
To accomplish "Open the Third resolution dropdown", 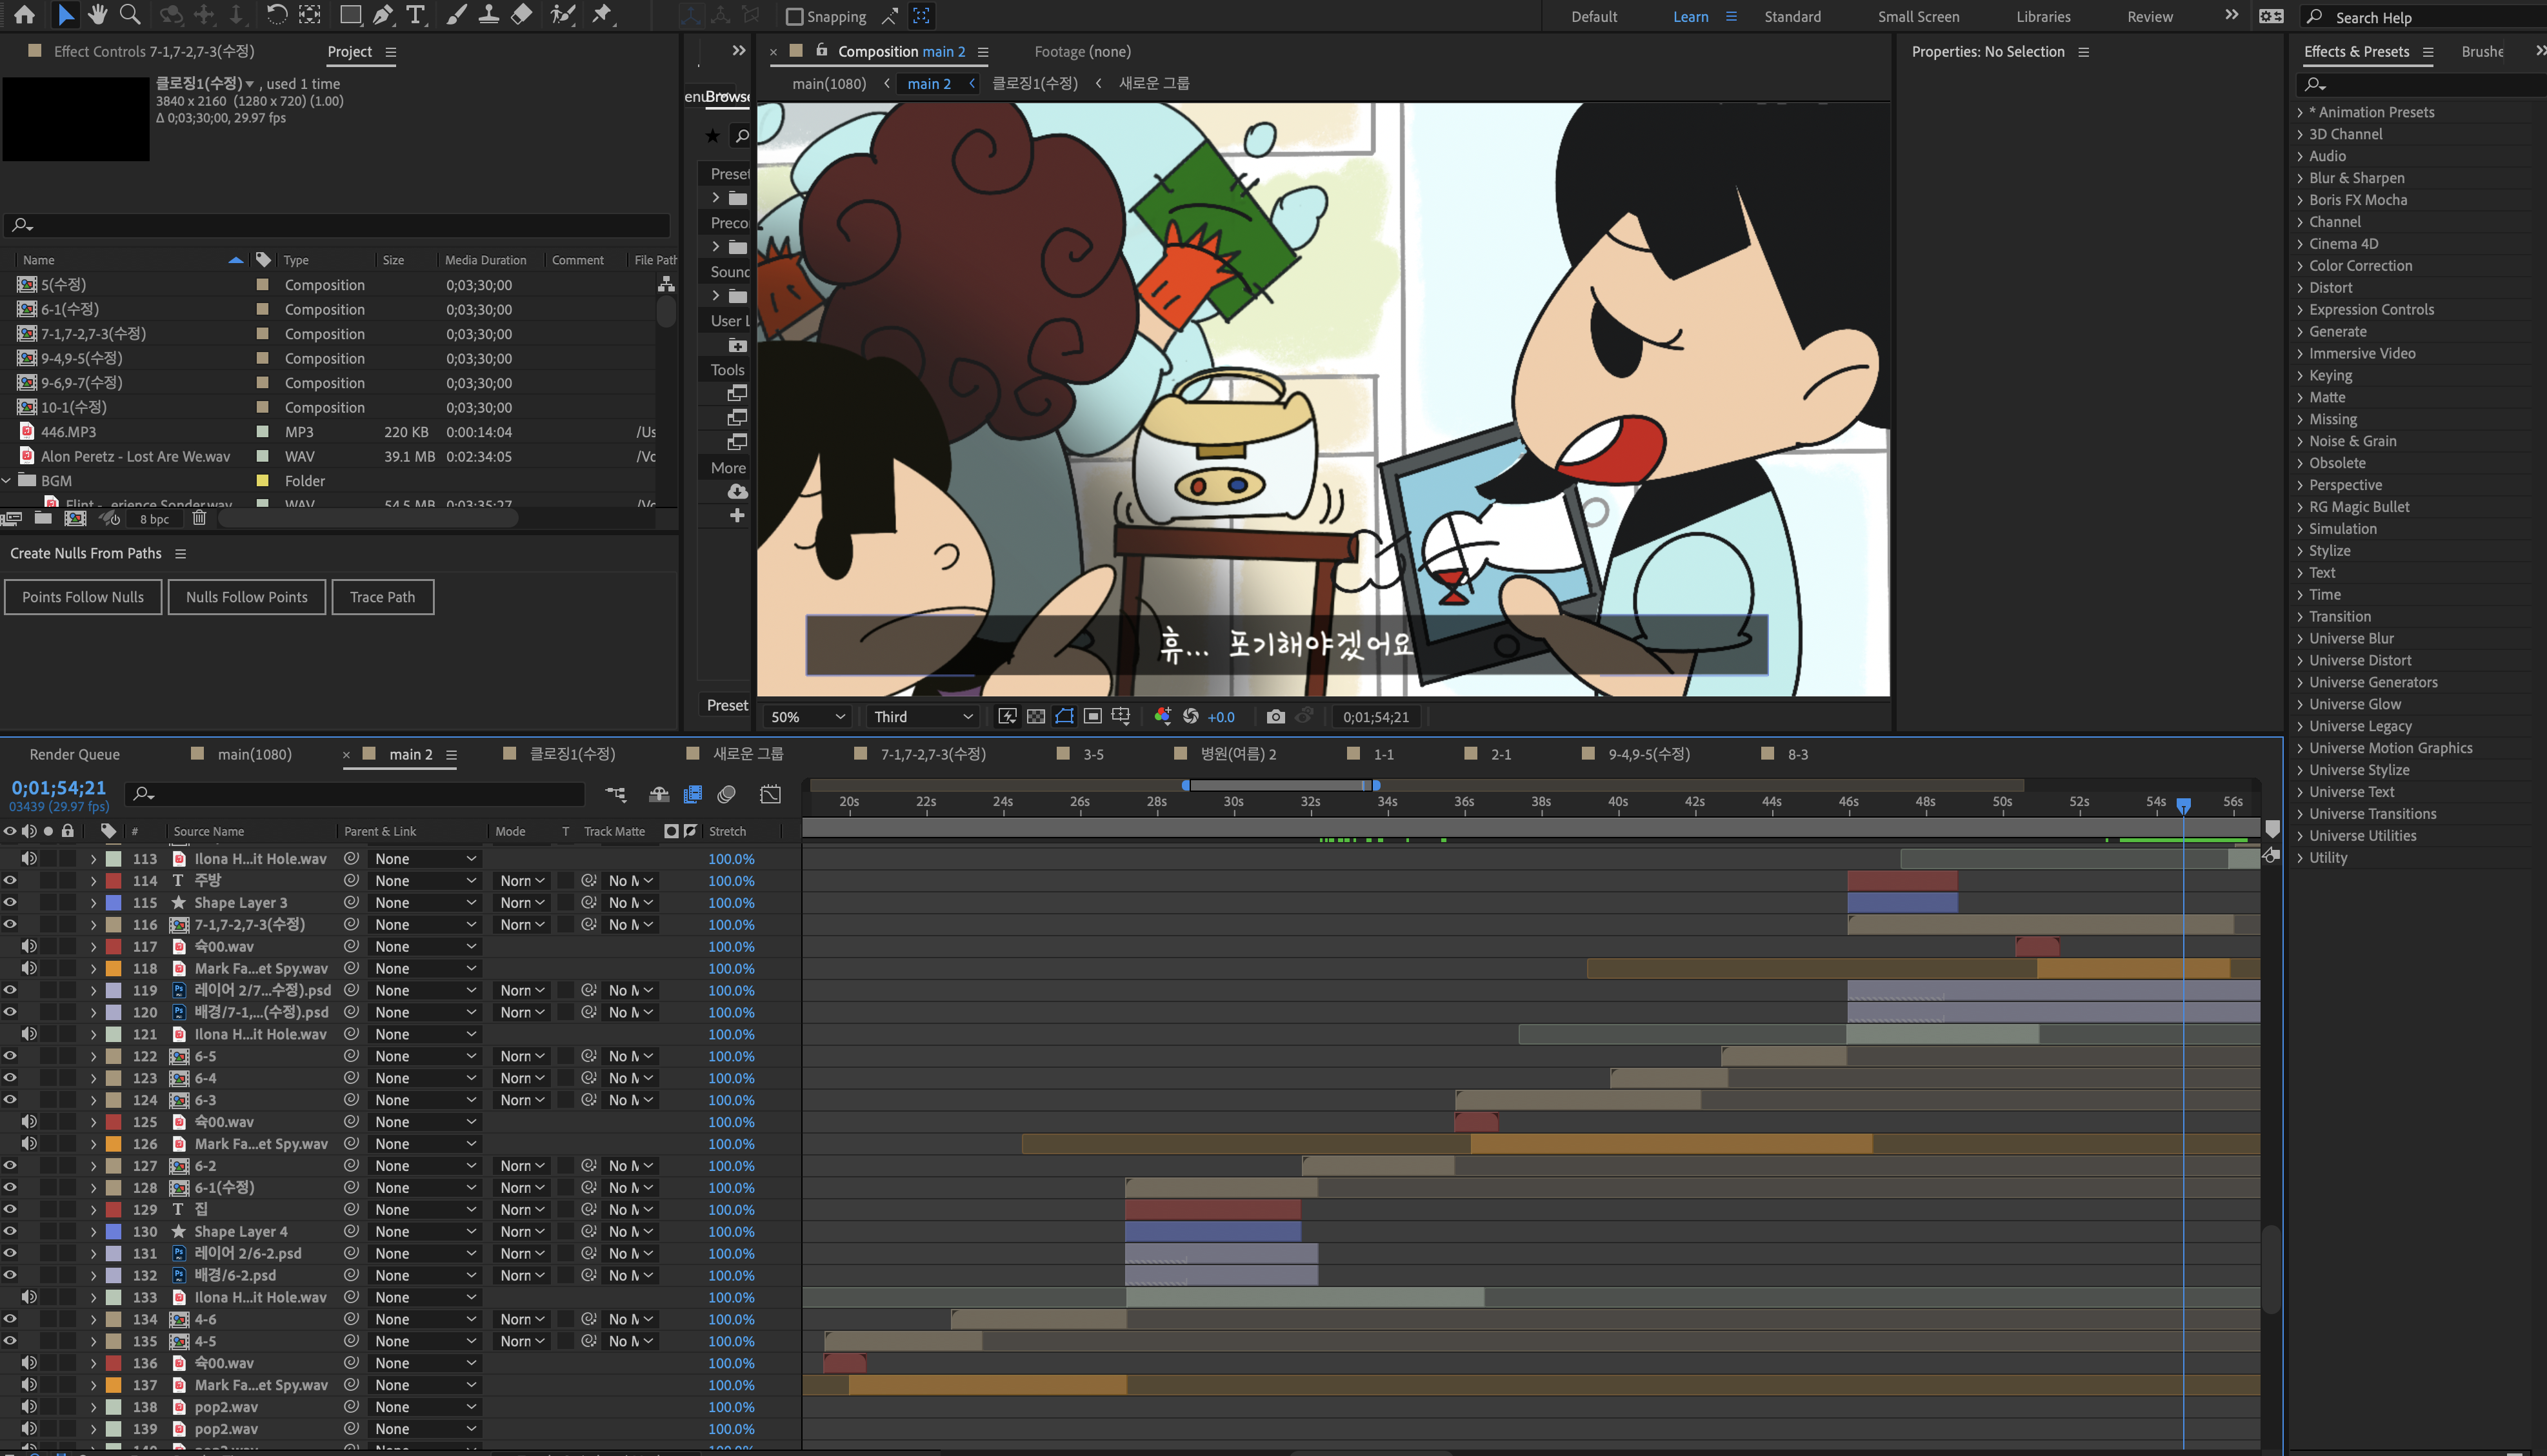I will tap(923, 717).
